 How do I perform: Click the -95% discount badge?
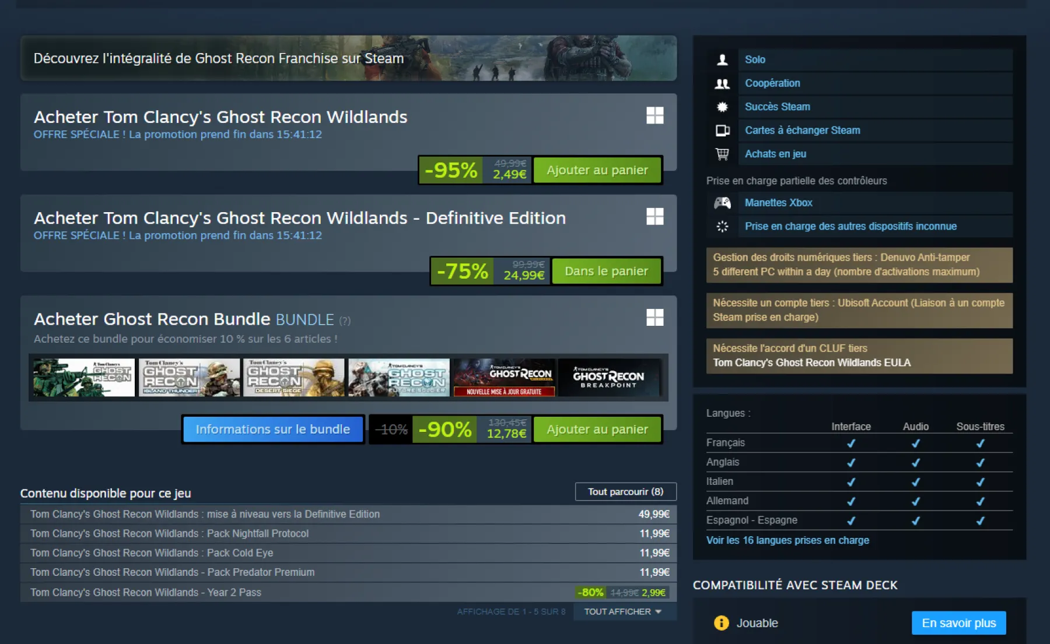point(451,170)
